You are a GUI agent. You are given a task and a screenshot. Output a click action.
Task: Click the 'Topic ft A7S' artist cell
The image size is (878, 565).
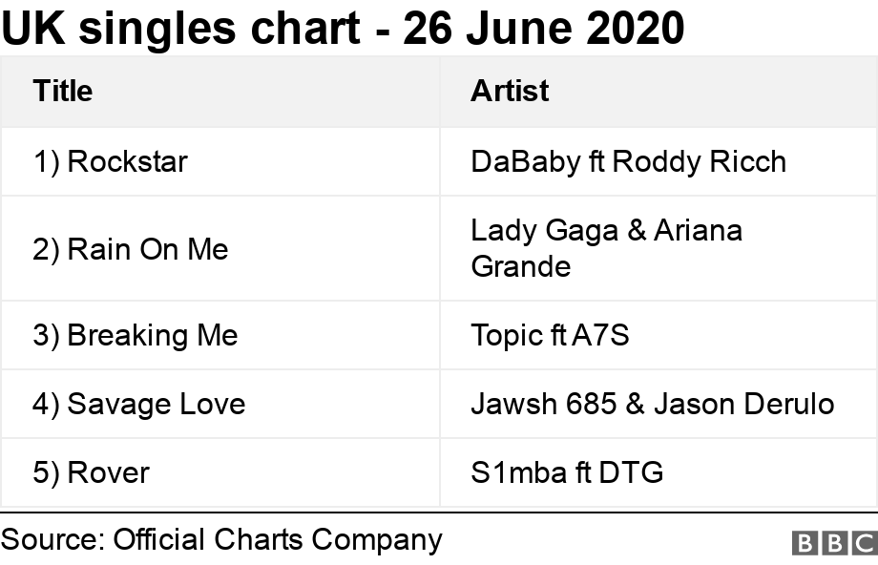coord(550,335)
